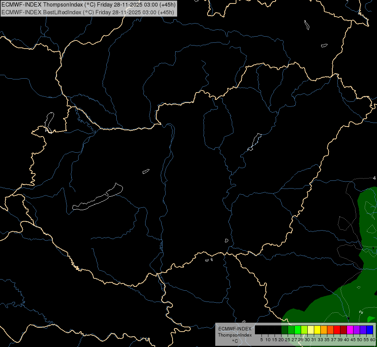Click the legend value 20
This screenshot has height=347, width=377.
pos(281,340)
